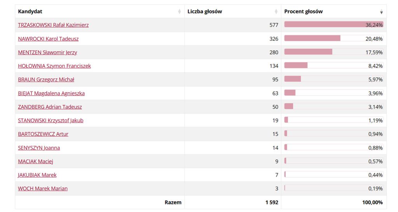Select JAKUBIAK Marek link

tap(37, 175)
